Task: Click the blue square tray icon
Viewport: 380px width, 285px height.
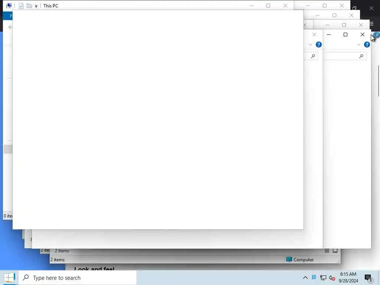Action: coord(314,278)
